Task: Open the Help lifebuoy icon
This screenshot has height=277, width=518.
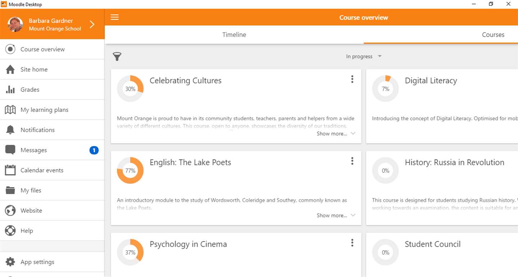Action: coord(10,231)
